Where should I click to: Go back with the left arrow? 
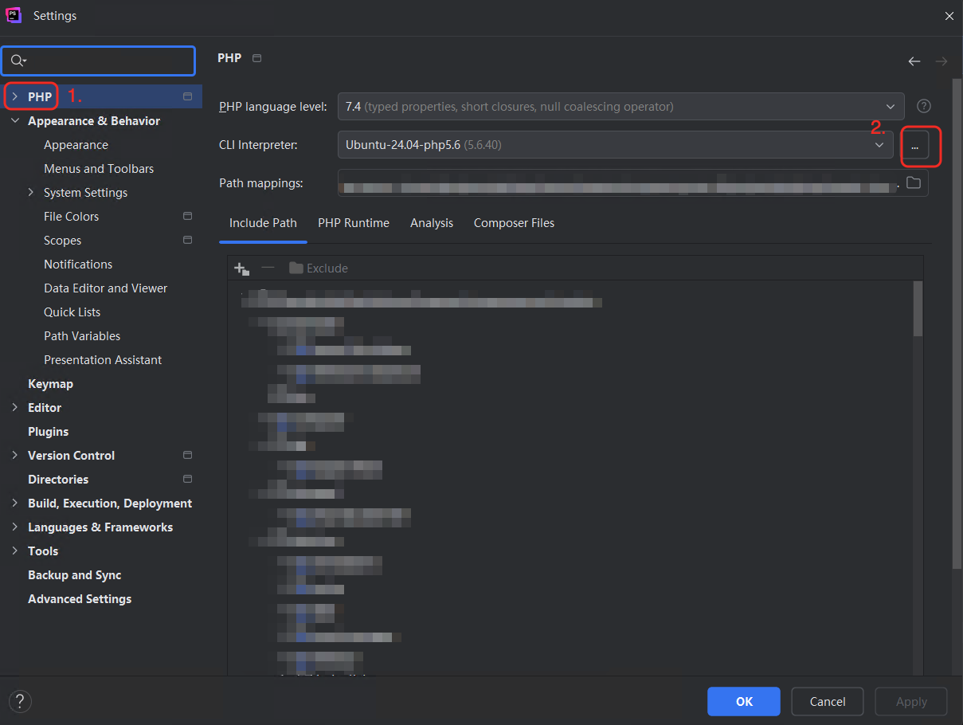coord(914,61)
